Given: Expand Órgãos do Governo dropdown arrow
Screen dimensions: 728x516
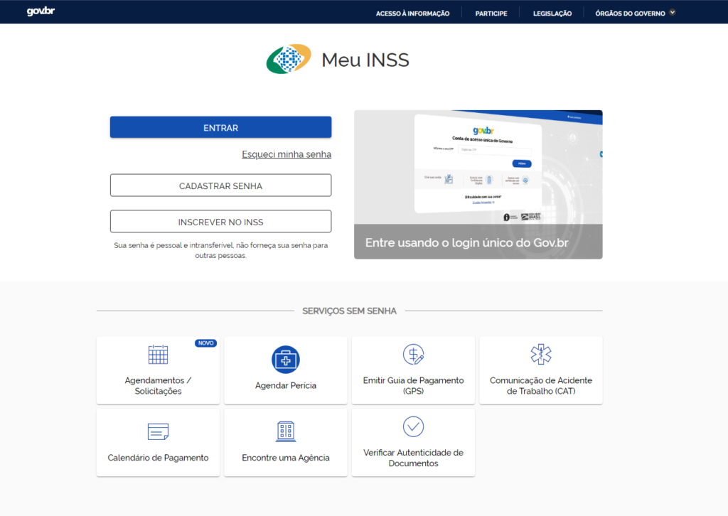Looking at the screenshot, I should tap(673, 13).
